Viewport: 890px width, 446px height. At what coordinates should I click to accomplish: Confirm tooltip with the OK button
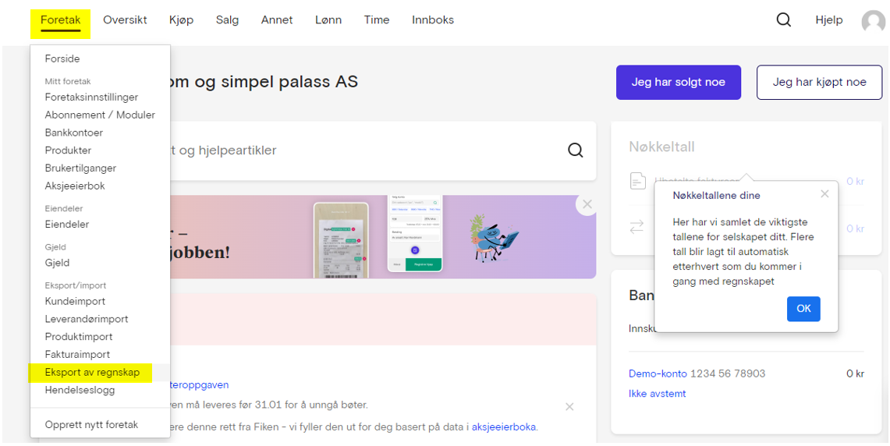(x=803, y=309)
